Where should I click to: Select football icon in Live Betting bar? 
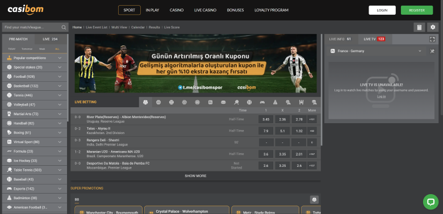click(x=145, y=102)
